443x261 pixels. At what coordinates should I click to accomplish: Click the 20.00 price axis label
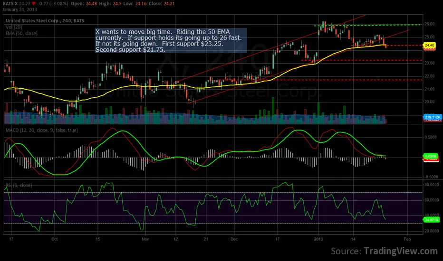429,102
